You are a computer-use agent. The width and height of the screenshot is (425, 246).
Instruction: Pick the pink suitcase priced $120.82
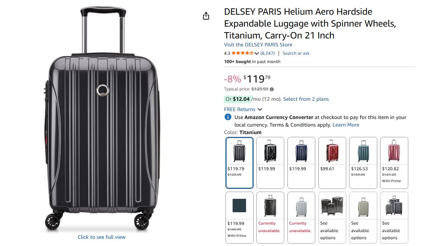pyautogui.click(x=394, y=162)
